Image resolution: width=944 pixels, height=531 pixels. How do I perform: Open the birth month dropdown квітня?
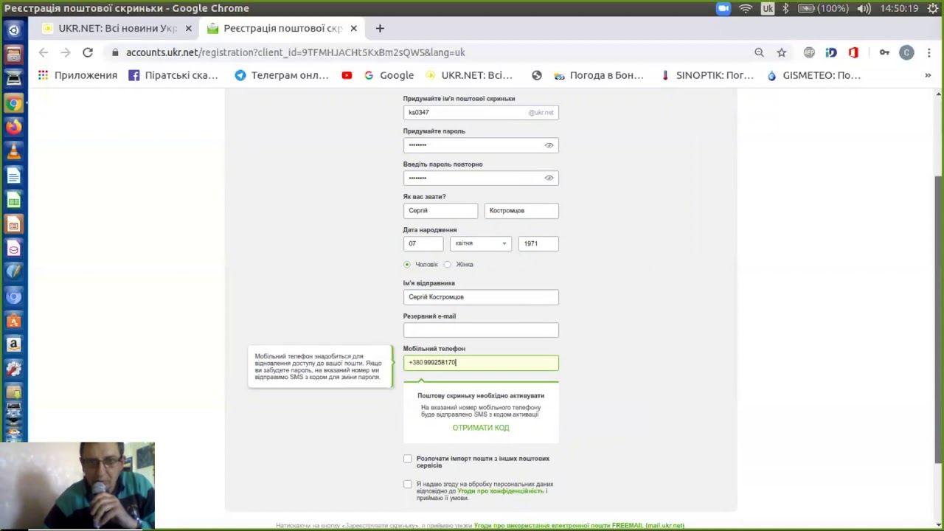[x=481, y=243]
